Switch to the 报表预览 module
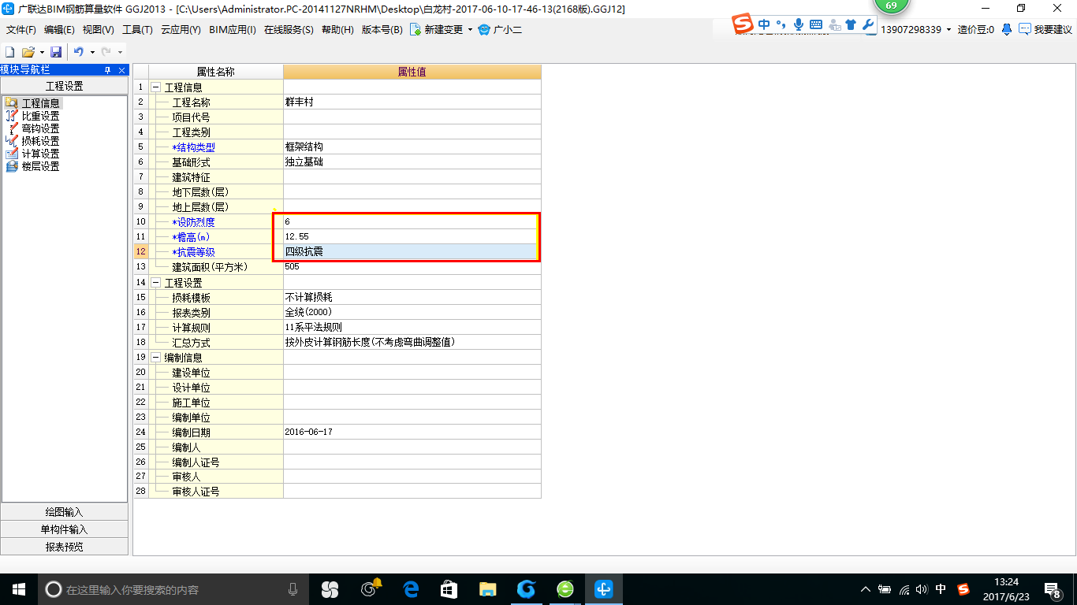1077x605 pixels. (x=64, y=547)
